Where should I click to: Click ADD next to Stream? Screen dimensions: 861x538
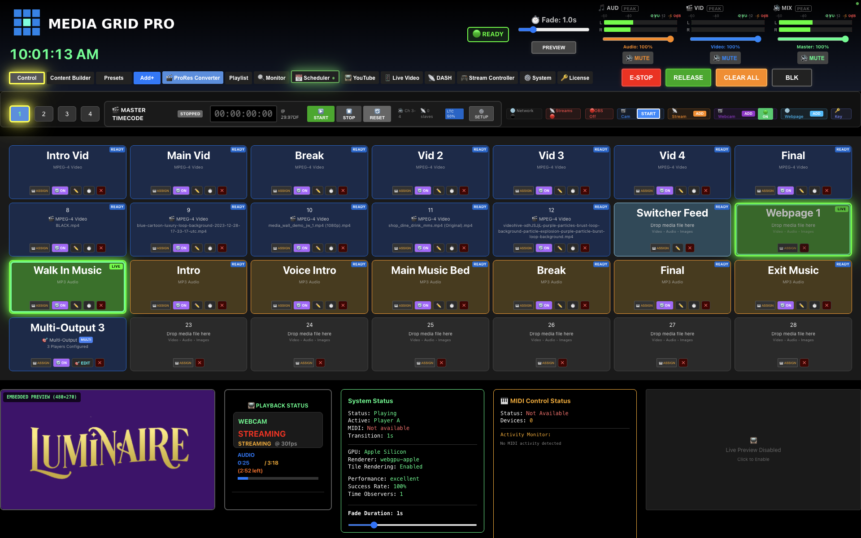tap(700, 114)
